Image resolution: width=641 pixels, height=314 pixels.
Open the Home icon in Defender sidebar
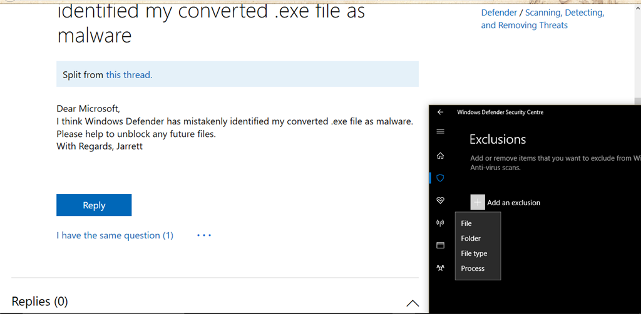click(x=440, y=156)
